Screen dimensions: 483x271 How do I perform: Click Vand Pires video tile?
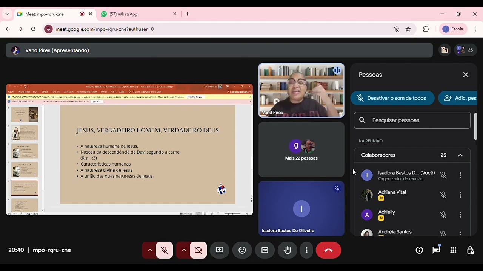tap(301, 90)
